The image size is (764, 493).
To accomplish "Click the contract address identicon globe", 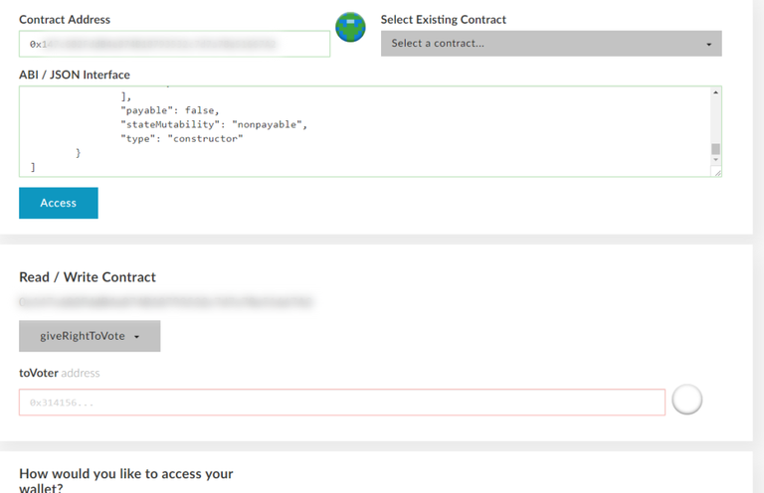I will point(350,27).
